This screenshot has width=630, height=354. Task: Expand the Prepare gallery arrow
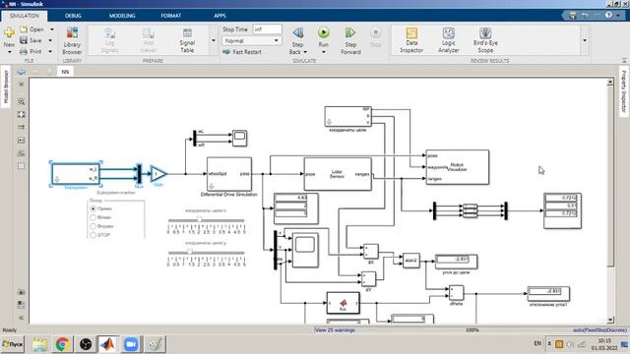214,40
